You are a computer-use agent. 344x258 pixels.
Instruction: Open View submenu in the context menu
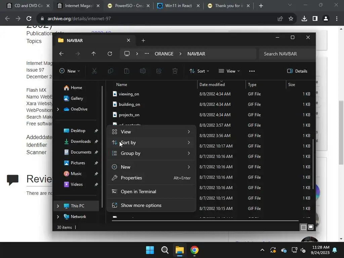tap(151, 132)
